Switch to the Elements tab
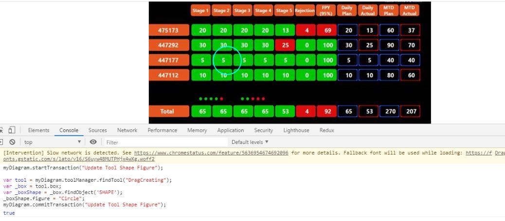This screenshot has width=505, height=221. pos(38,130)
